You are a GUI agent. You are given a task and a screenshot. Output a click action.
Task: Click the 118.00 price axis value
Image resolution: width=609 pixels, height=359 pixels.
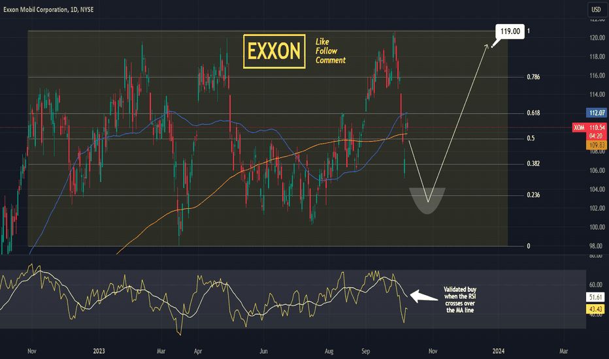coord(597,57)
